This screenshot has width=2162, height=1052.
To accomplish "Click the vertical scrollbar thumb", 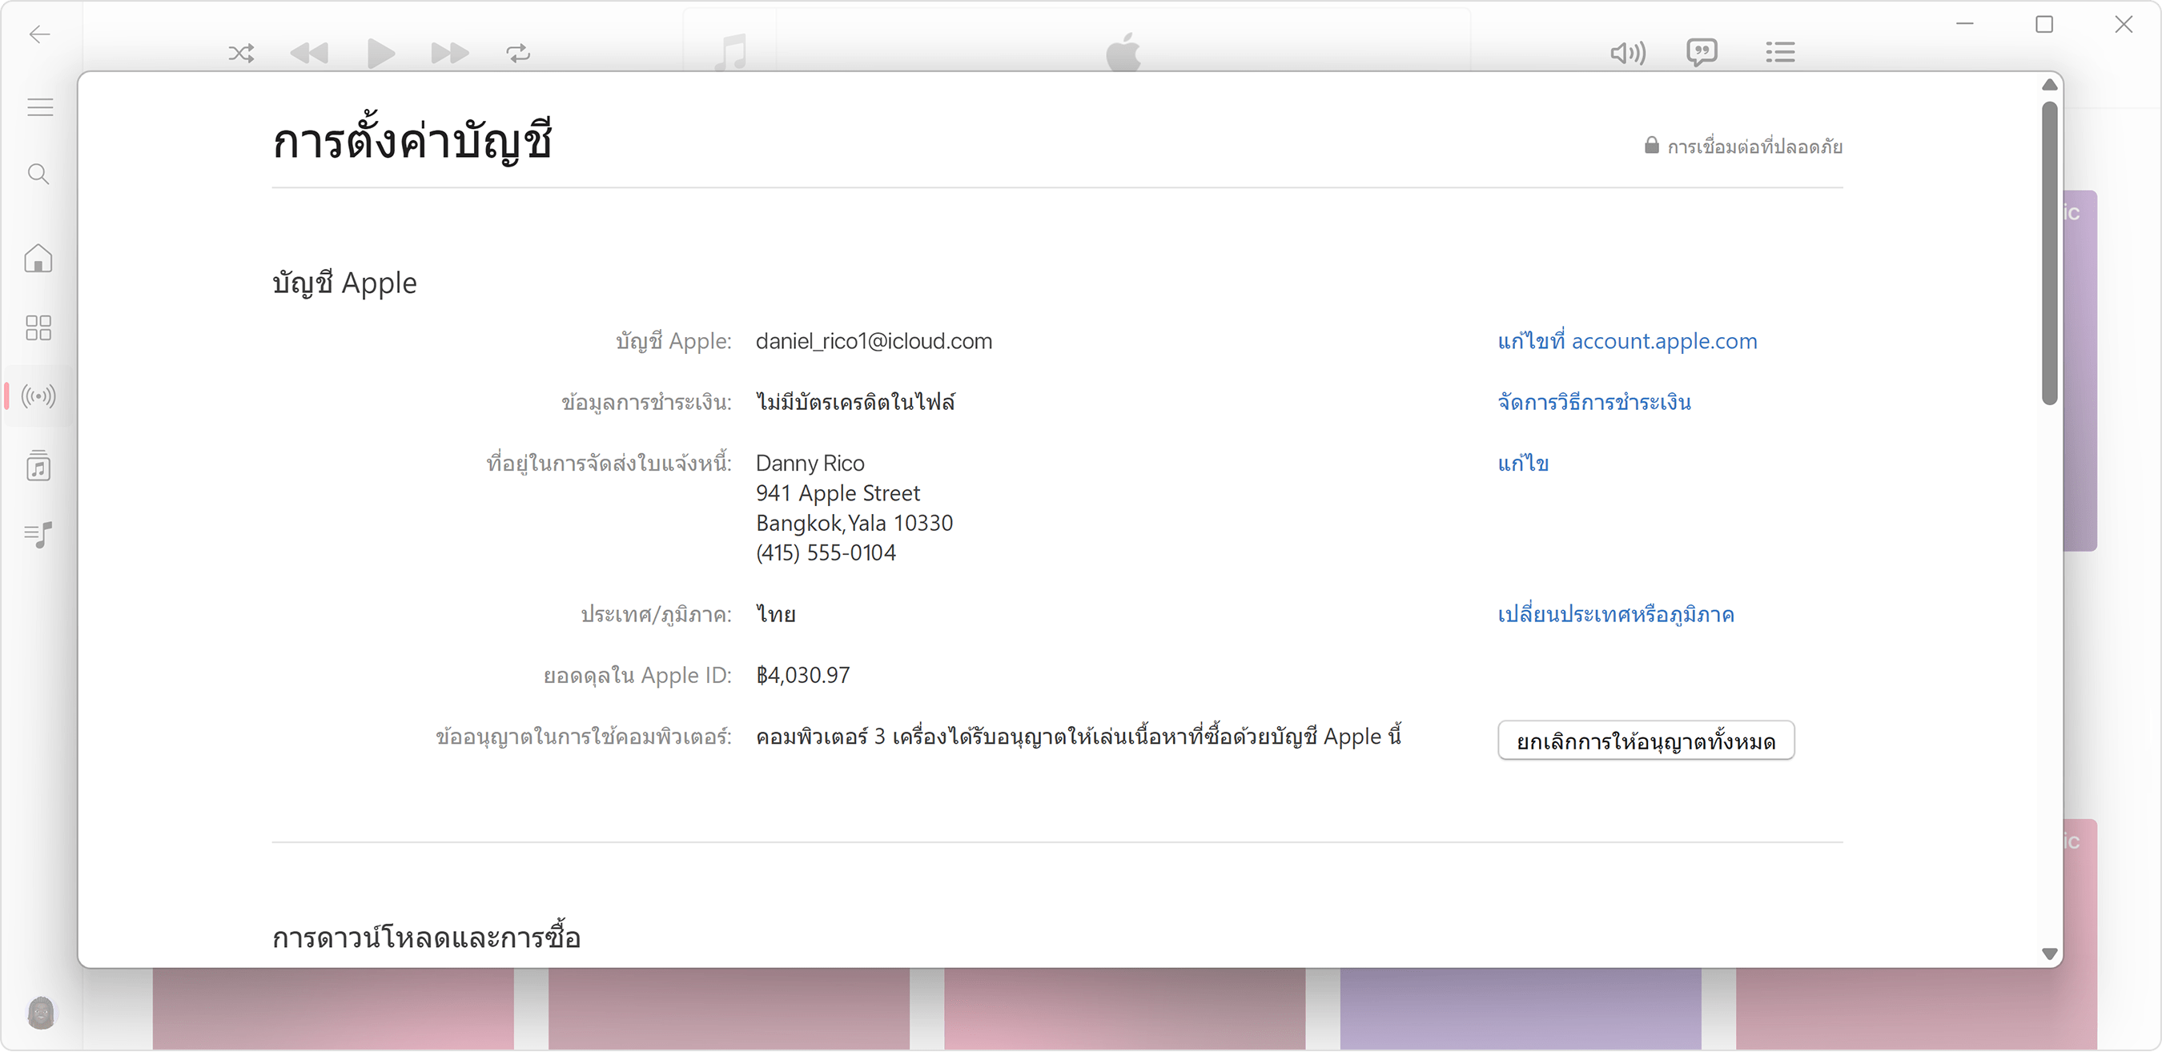I will 2050,252.
